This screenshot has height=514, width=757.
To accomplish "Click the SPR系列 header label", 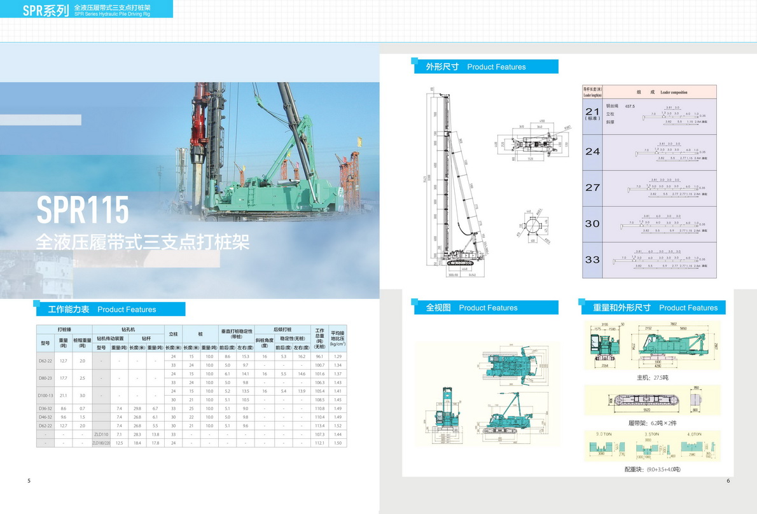I will point(45,10).
